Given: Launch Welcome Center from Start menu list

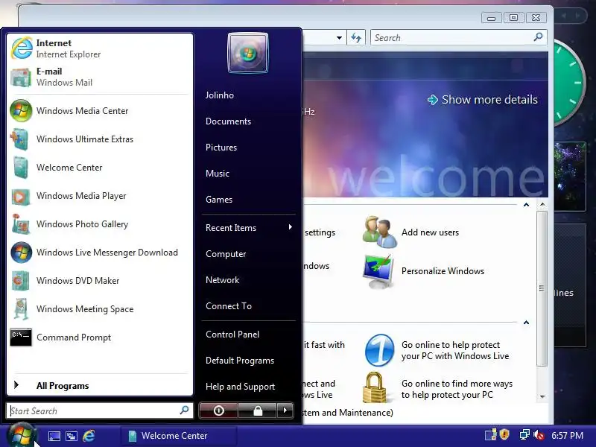Looking at the screenshot, I should click(100, 168).
